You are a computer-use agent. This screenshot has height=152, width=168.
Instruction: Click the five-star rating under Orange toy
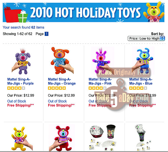[57, 88]
